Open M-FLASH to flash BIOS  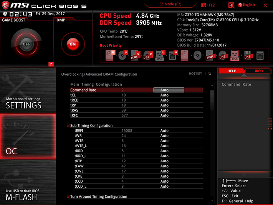pyautogui.click(x=28, y=182)
